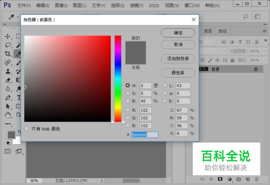The height and width of the screenshot is (185, 270).
Task: Open the layers panel menu icon
Action: [x=265, y=31]
